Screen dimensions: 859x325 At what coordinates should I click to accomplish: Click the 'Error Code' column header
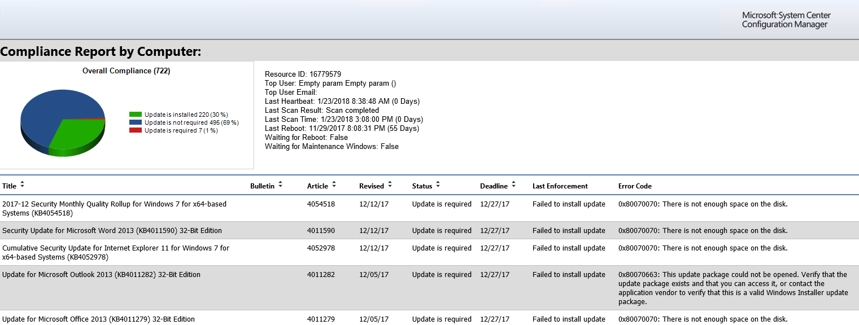coord(635,186)
